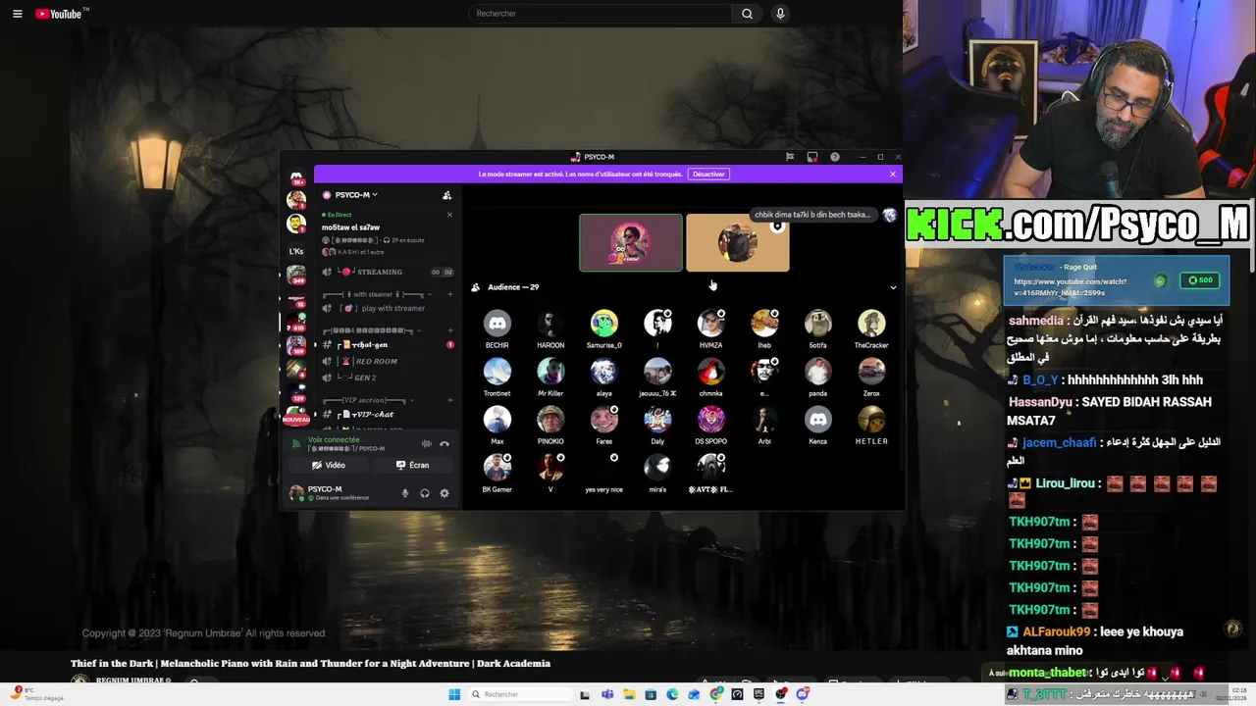Screen dimensions: 1256x706
Task: Open Discord direct messages home icon
Action: pos(296,177)
